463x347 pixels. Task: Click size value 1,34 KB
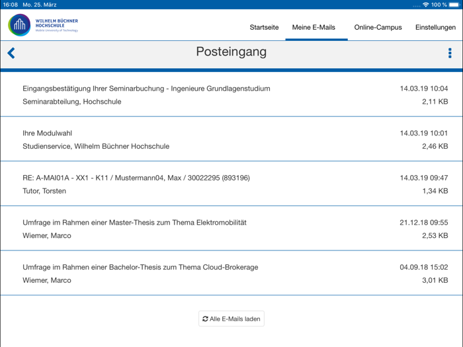tap(435, 191)
